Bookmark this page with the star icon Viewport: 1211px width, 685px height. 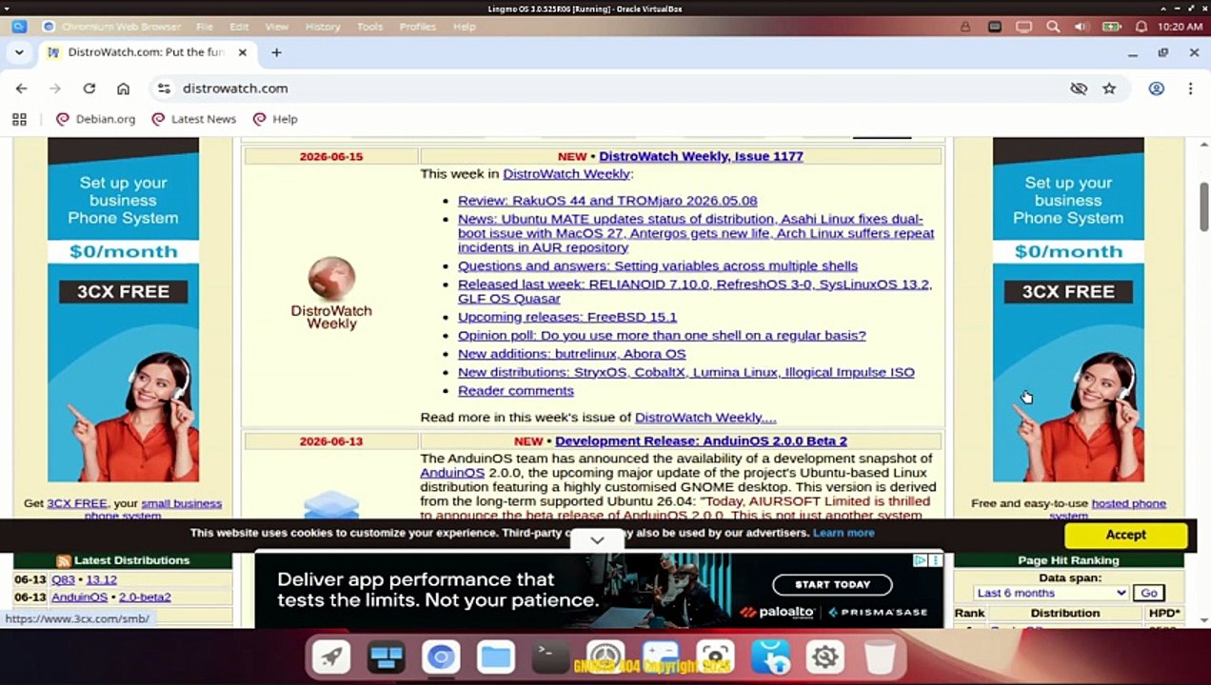click(1109, 88)
